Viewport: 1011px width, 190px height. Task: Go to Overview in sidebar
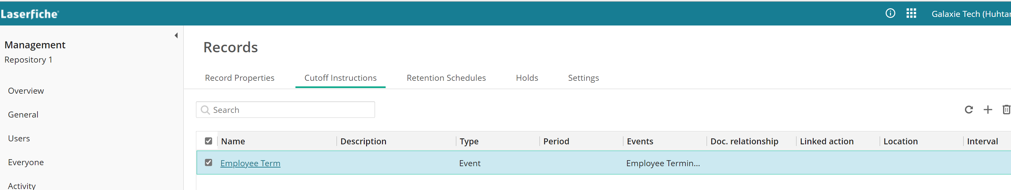point(26,91)
